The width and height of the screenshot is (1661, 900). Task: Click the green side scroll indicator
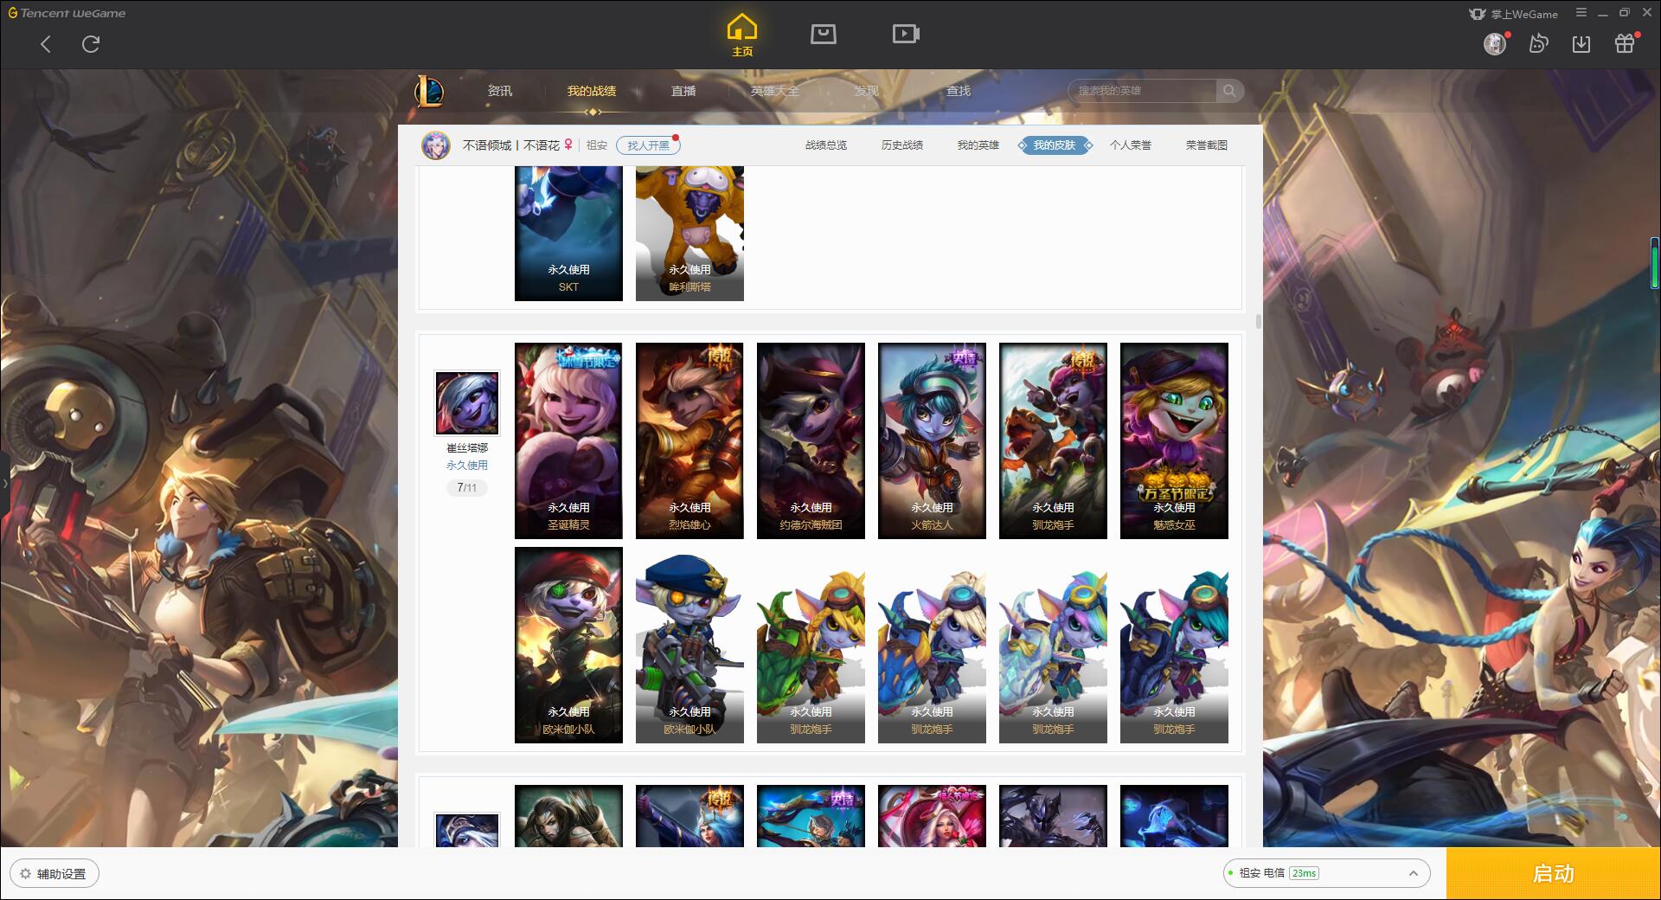(x=1655, y=263)
